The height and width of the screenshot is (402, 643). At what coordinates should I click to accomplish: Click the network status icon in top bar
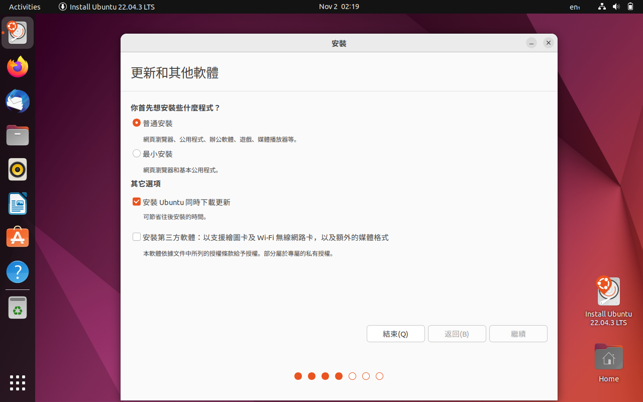(x=602, y=7)
